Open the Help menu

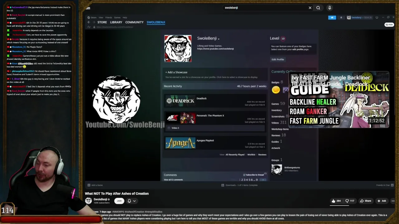[x=125, y=17]
